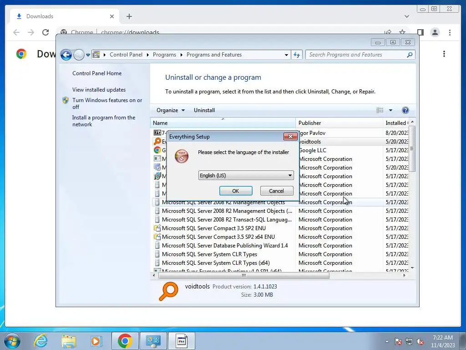Screen dimensions: 466x350
Task: Click the Igor Pavlov publisher cell
Action: coord(312,133)
